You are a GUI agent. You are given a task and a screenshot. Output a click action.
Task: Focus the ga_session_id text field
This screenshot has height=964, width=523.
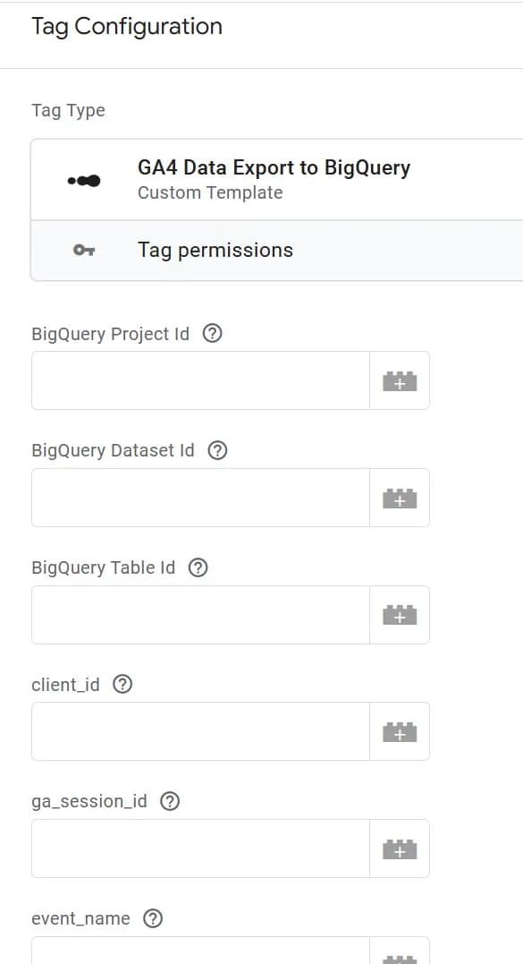[x=201, y=849]
